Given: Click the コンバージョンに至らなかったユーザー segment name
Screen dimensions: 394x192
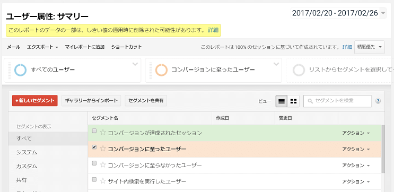Looking at the screenshot, I should click(x=155, y=165).
